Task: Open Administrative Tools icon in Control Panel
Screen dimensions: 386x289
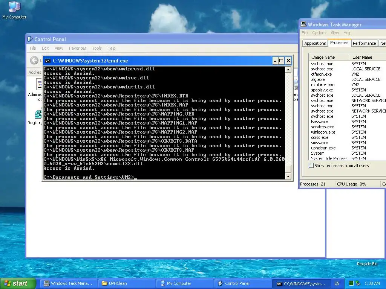Action: click(x=39, y=85)
